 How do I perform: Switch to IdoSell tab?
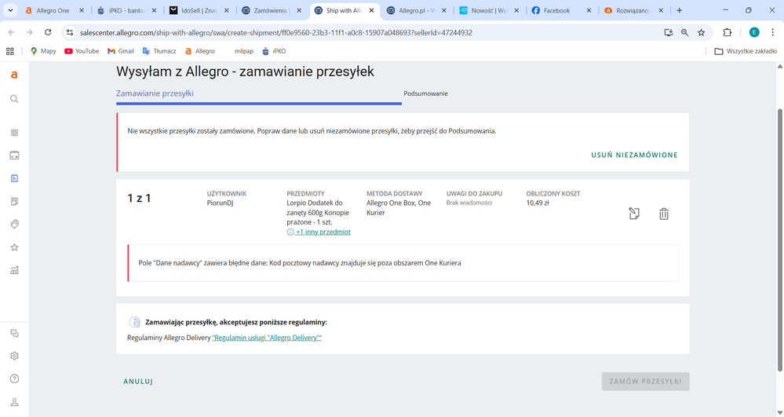199,10
